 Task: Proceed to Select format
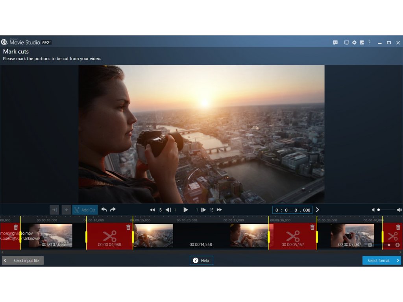(x=381, y=260)
